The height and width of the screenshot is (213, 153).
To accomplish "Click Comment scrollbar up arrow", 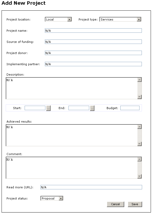I will 140,159.
